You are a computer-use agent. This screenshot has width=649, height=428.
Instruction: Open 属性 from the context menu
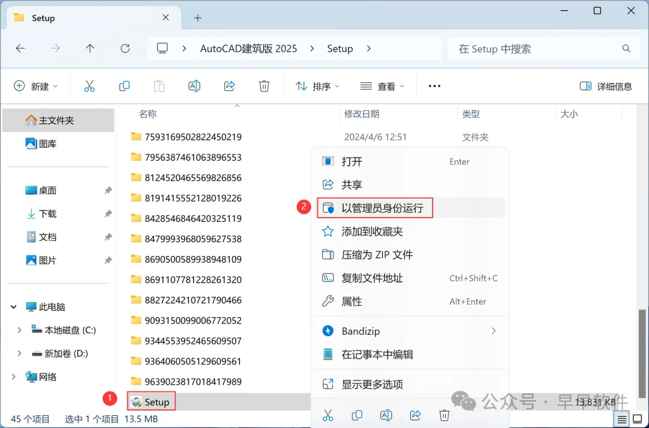tap(410, 301)
